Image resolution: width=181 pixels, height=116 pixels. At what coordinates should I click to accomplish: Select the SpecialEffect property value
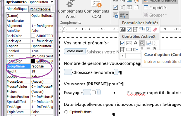42,102
